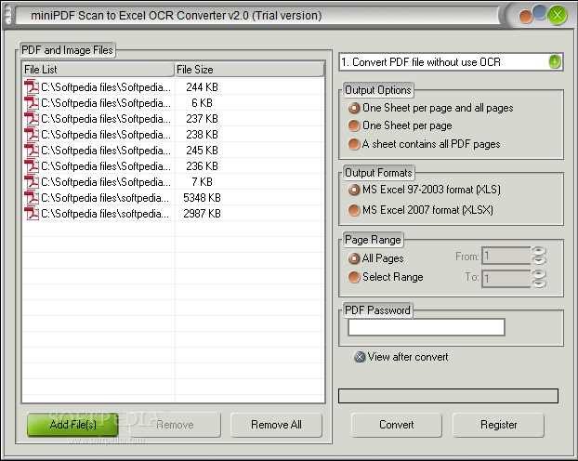The width and height of the screenshot is (578, 461).
Task: Click PDF icon of the 245 KB file
Action: click(32, 151)
